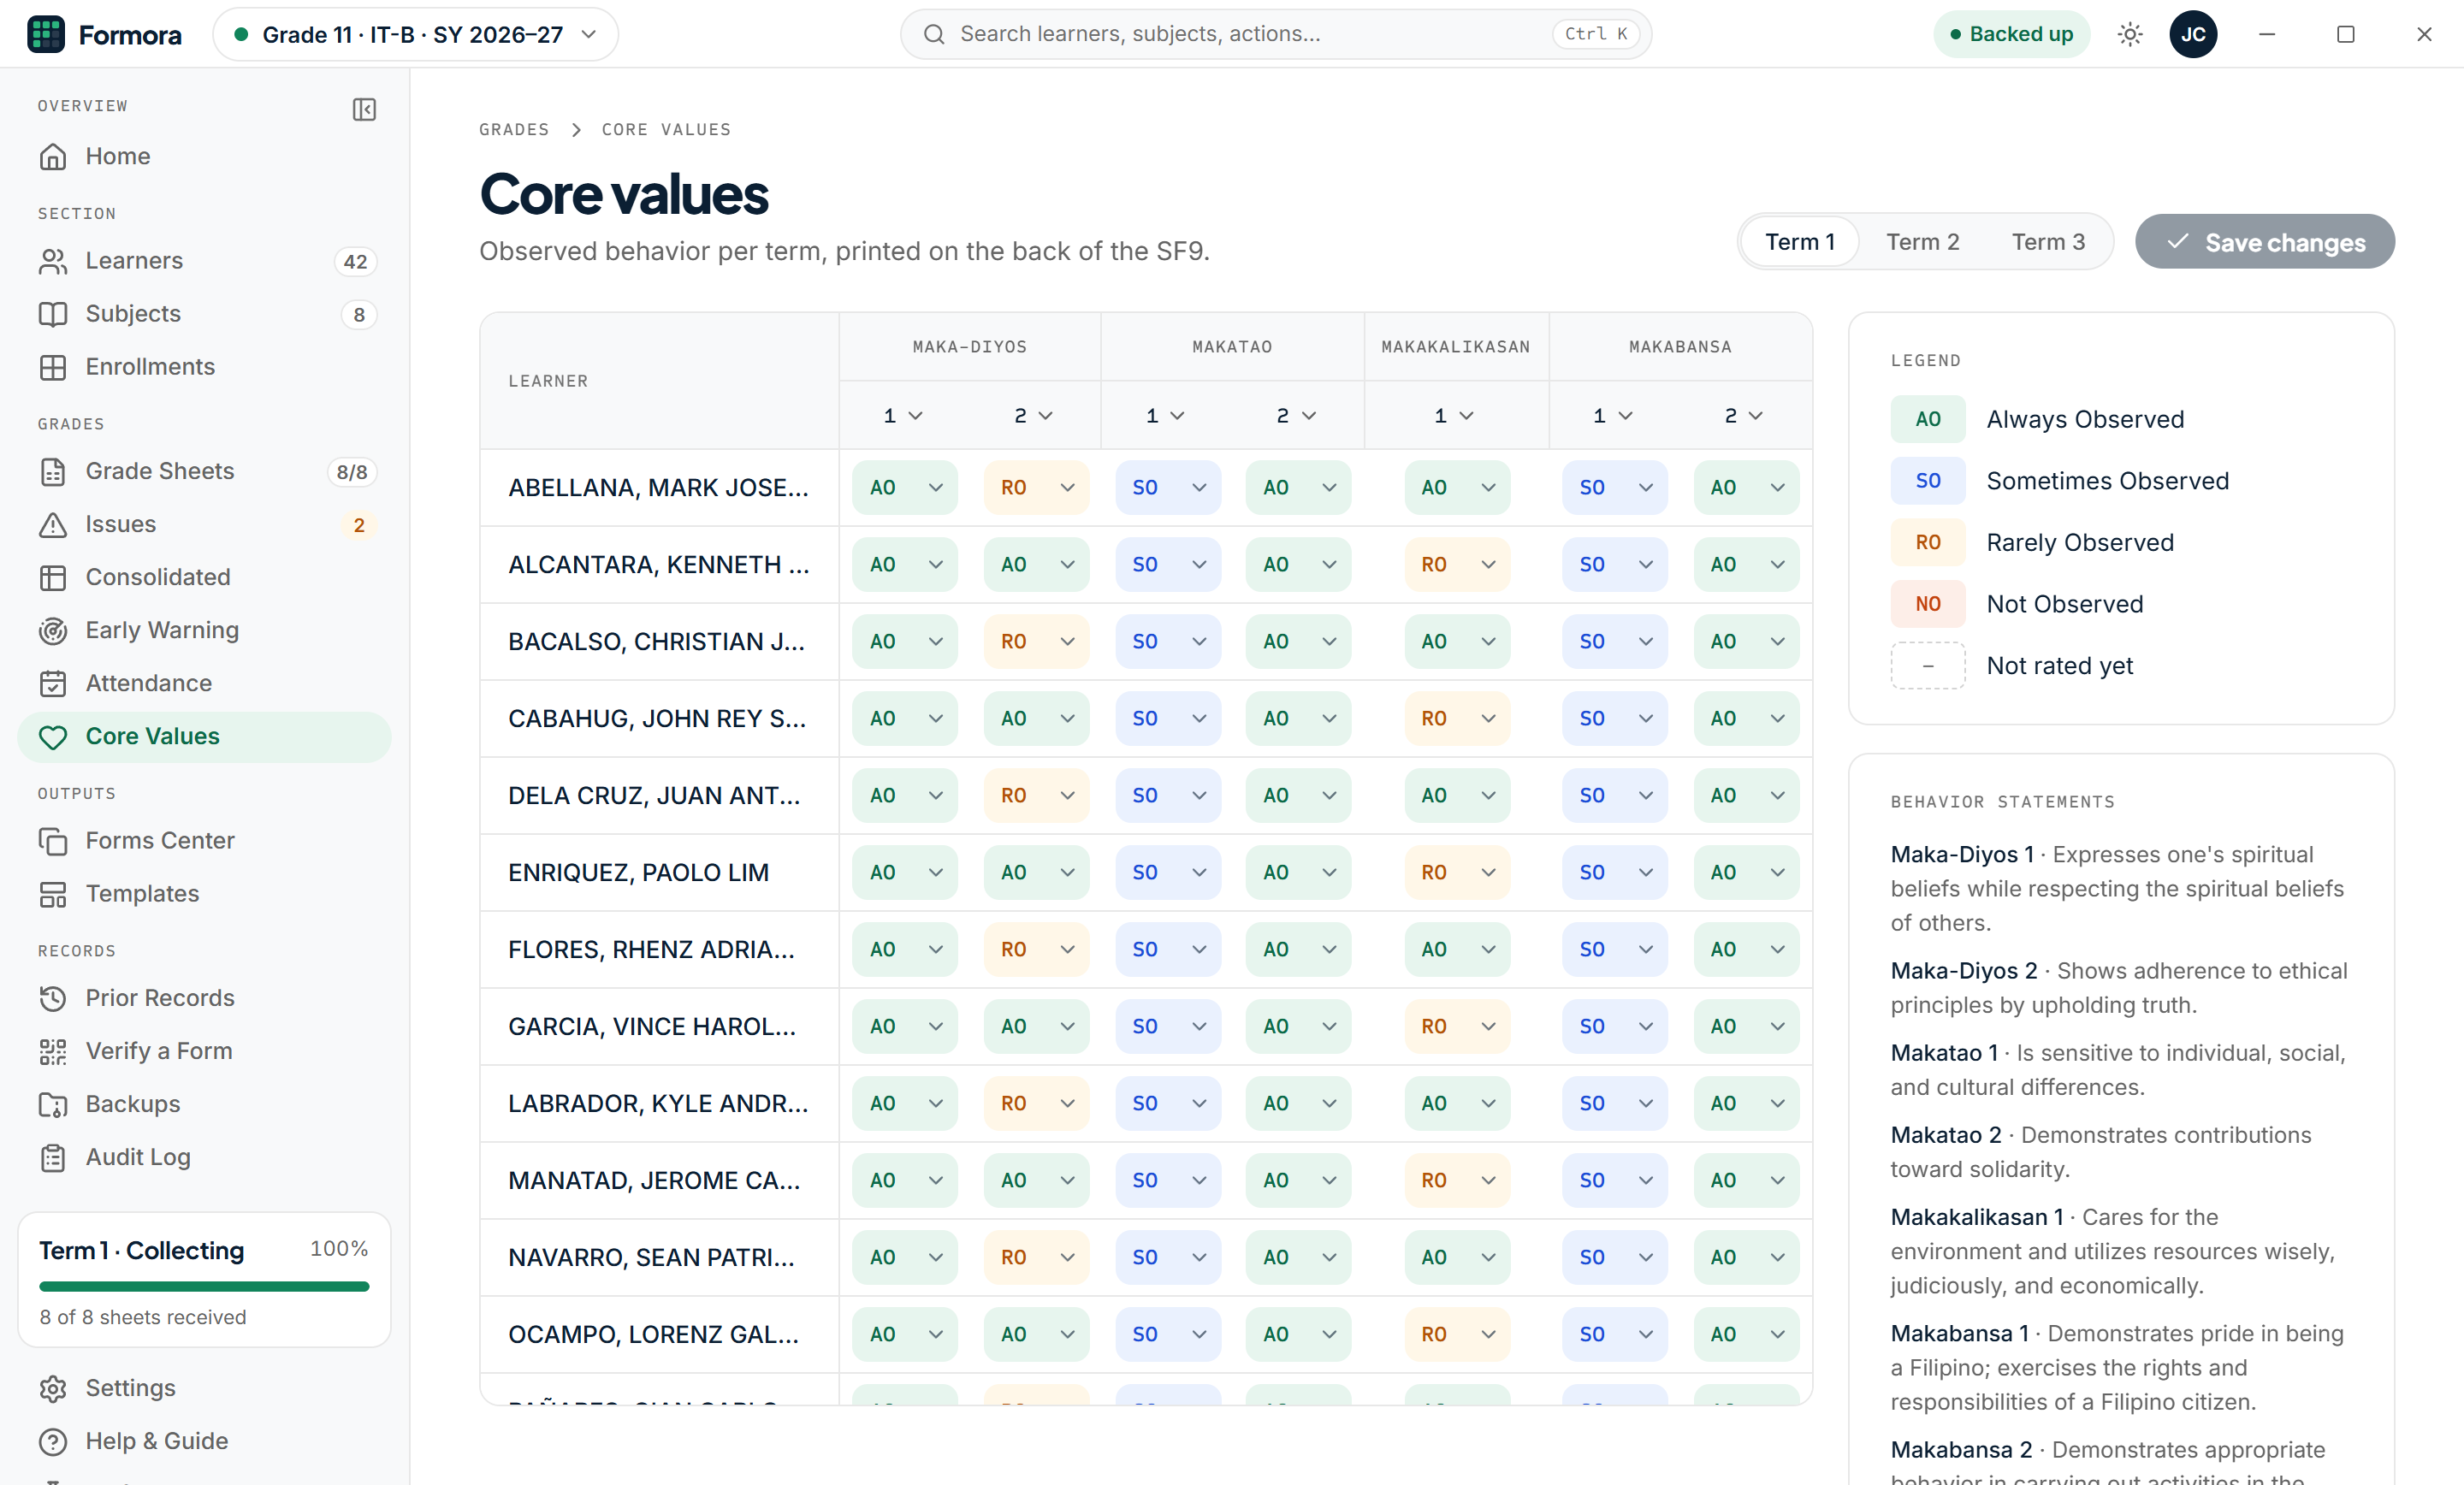This screenshot has width=2464, height=1485.
Task: Toggle the light/dark theme sun icon
Action: (x=2130, y=34)
